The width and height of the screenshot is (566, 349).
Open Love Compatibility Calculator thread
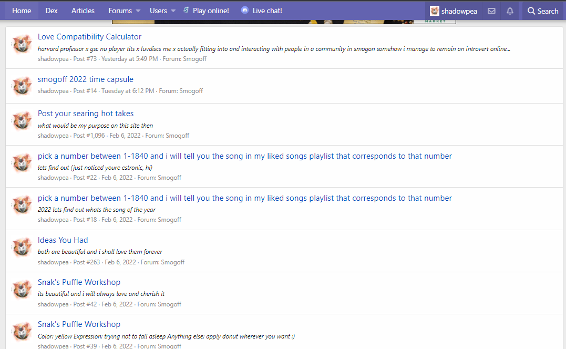coord(89,37)
